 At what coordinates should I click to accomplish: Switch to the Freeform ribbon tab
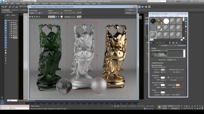[x=15, y=10]
